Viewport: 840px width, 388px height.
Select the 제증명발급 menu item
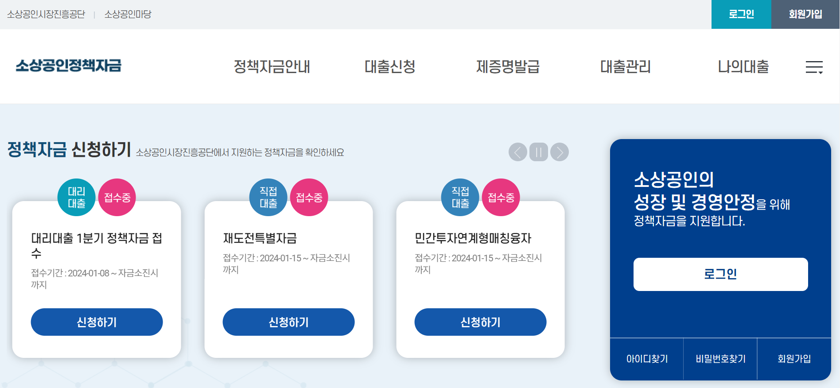click(508, 67)
